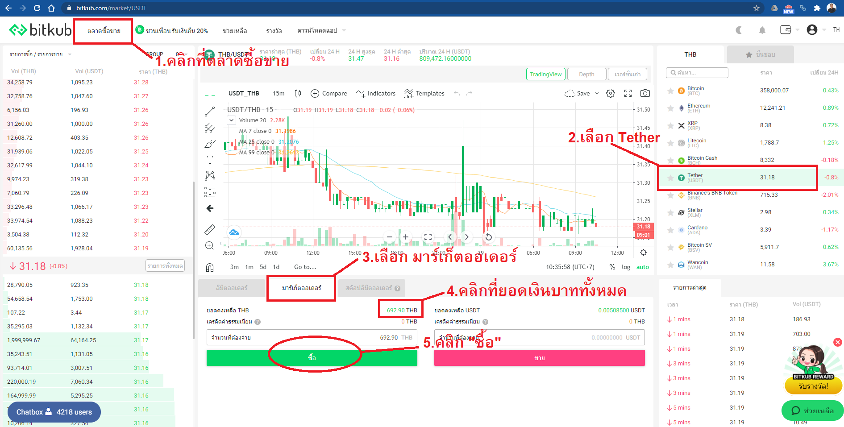Open the 15m interval selector

pos(279,93)
